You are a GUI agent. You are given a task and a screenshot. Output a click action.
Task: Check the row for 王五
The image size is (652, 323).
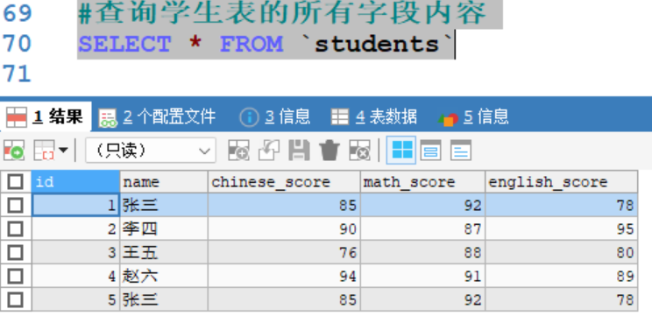16,252
